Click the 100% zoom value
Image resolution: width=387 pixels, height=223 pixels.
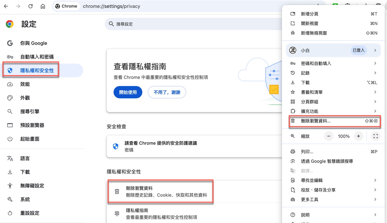(344, 136)
